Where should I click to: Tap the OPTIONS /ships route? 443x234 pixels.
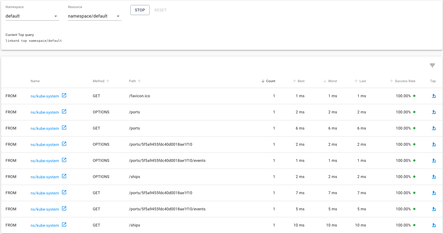pyautogui.click(x=434, y=177)
